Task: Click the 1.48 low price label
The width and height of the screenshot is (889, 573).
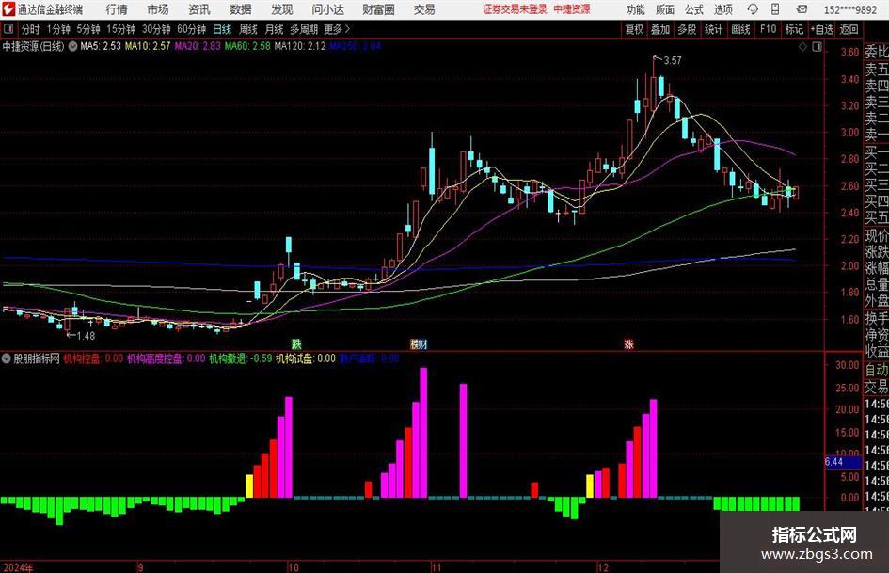Action: [x=86, y=336]
